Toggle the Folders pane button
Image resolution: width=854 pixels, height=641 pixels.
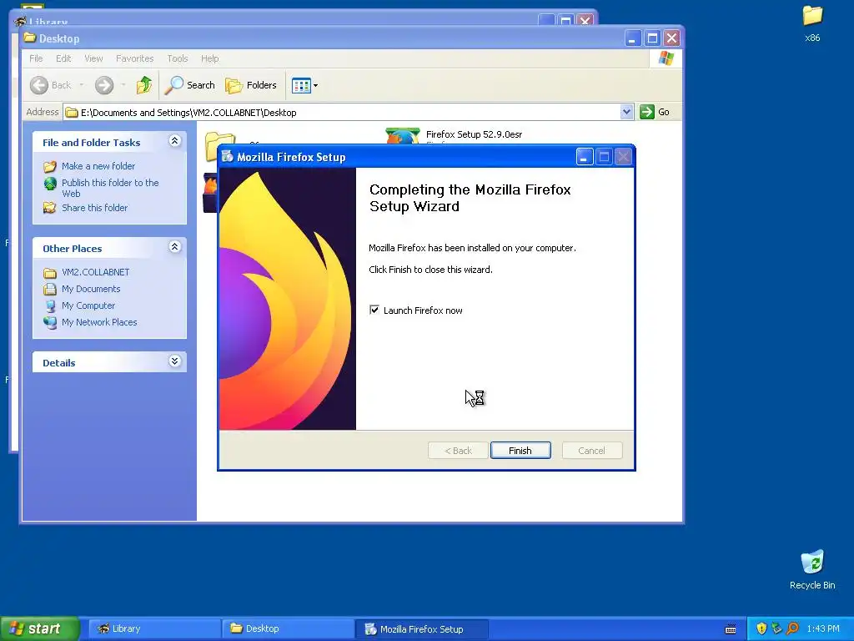tap(251, 85)
